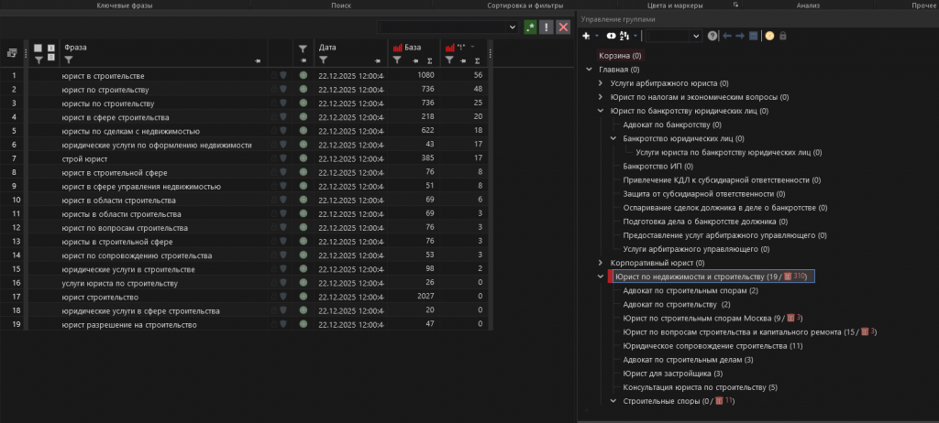Toggle green status marker for юрист в строительстве

(303, 75)
